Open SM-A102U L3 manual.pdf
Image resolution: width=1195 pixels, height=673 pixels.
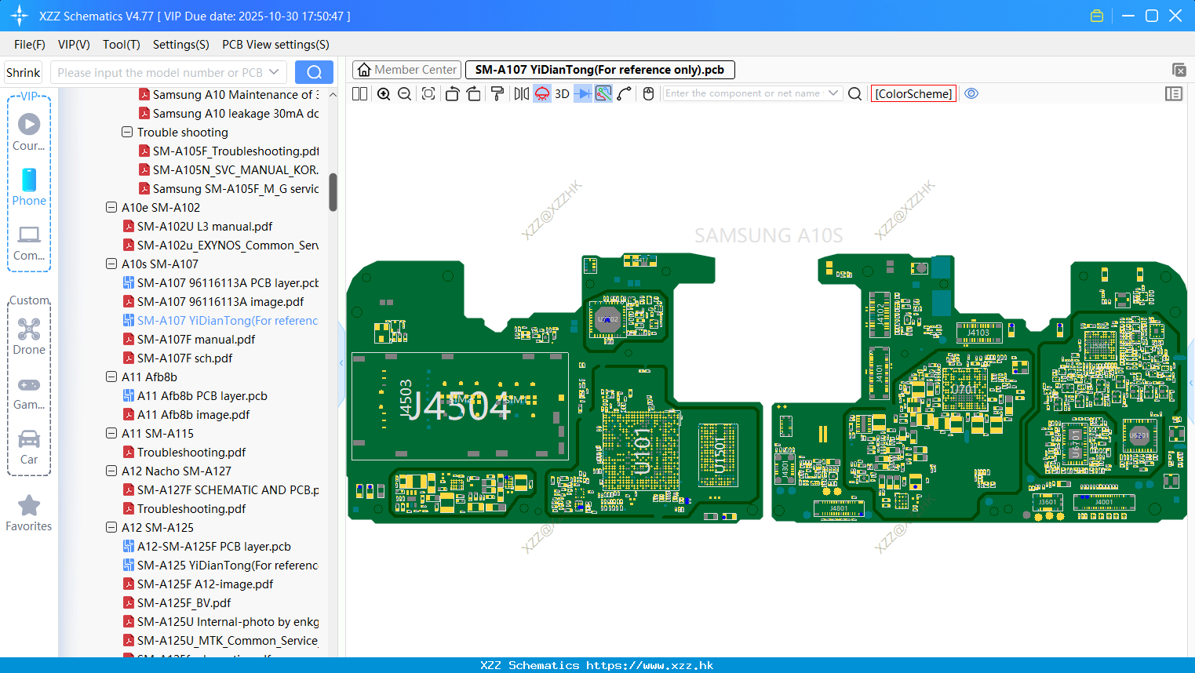pyautogui.click(x=197, y=227)
